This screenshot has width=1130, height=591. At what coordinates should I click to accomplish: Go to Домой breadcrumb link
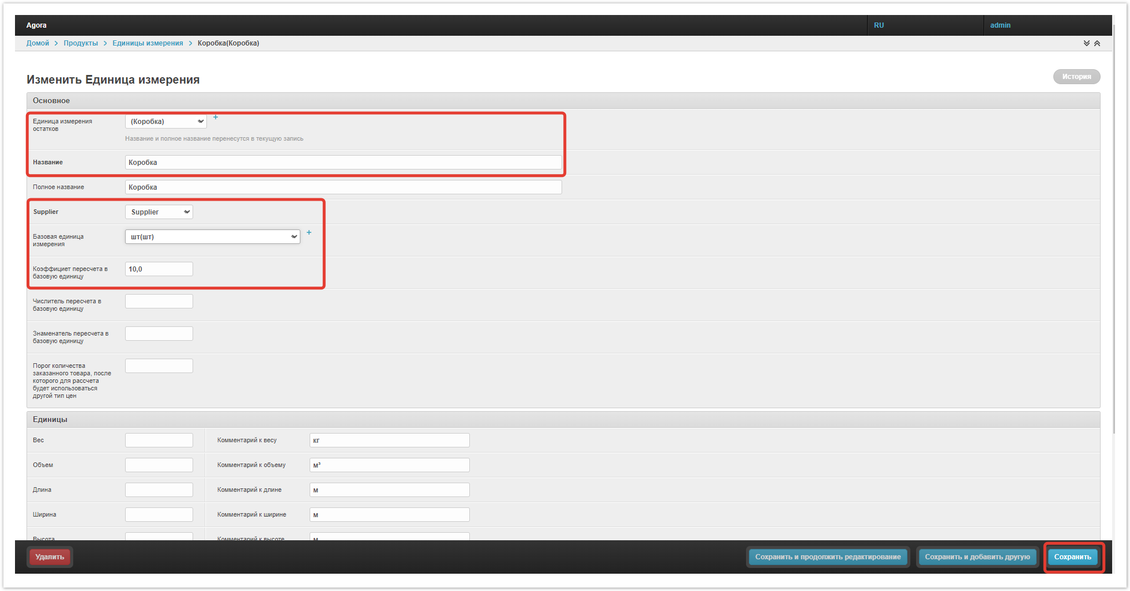point(37,43)
